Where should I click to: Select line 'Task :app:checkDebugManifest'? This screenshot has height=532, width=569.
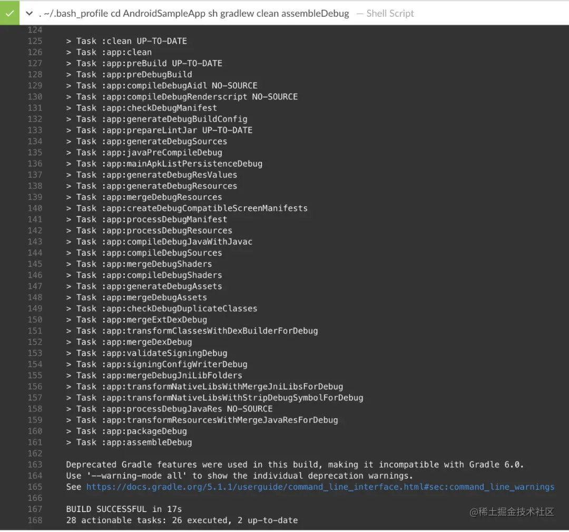142,108
